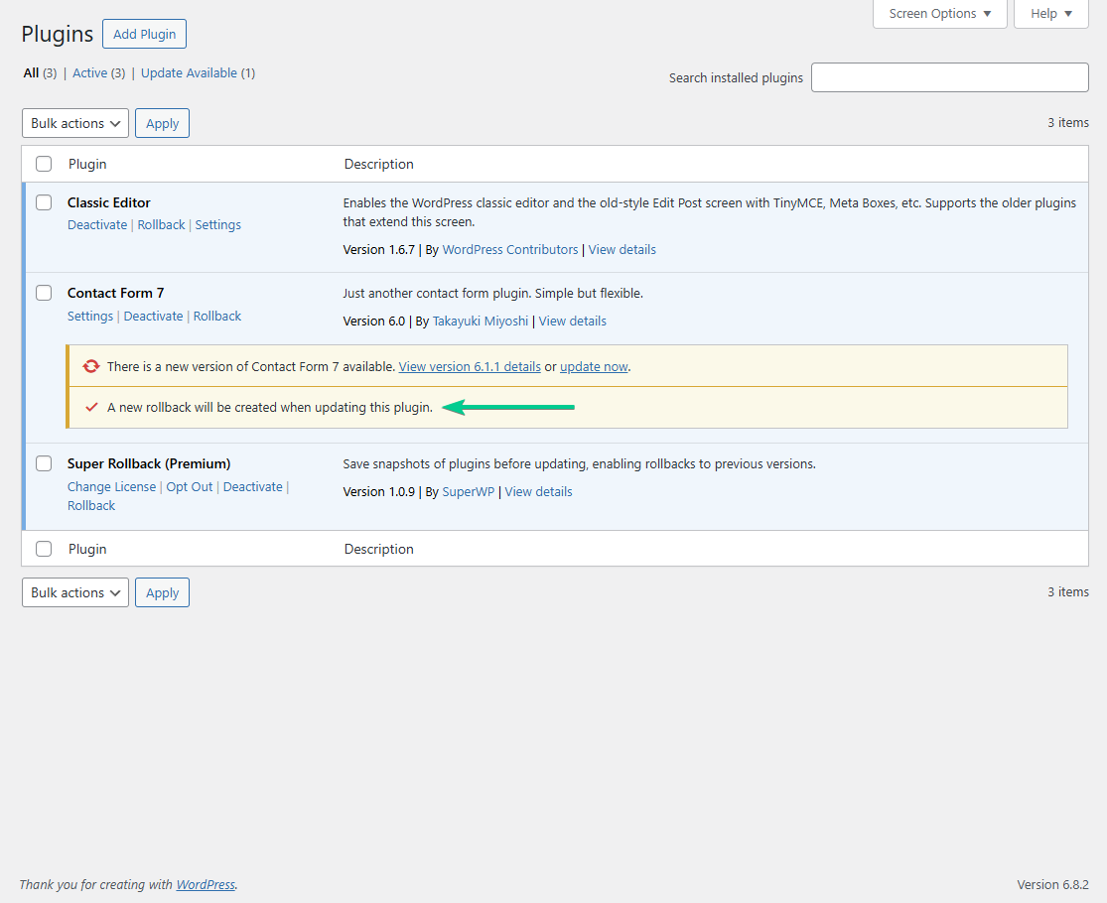Focus the Search installed plugins field
The width and height of the screenshot is (1107, 903).
(949, 77)
